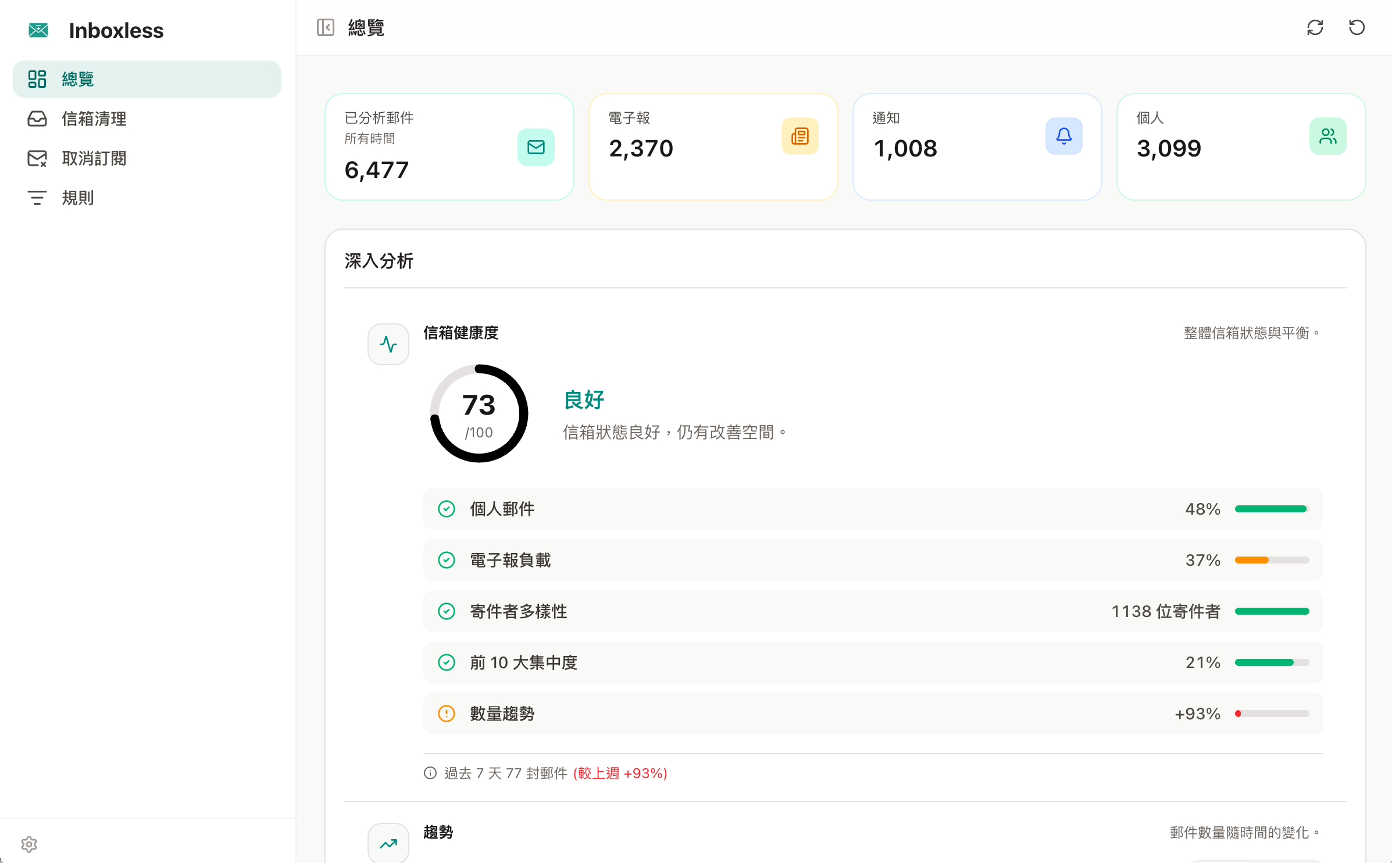Select the 信箱清理 sidebar icon
Viewport: 1392px width, 863px height.
37,119
